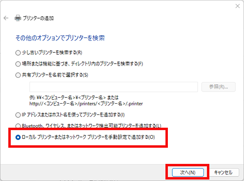
Task: Close the dialog with the X icon
Action: [238, 6]
